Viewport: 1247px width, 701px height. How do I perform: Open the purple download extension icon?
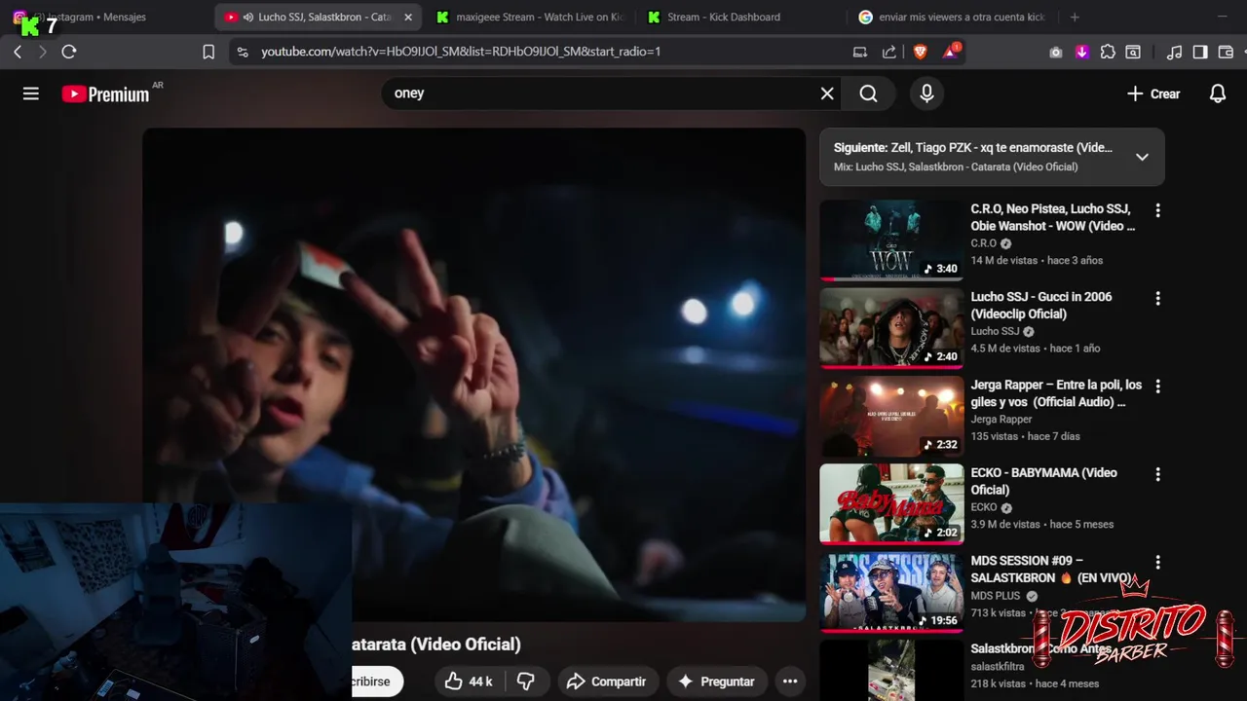pyautogui.click(x=1081, y=52)
